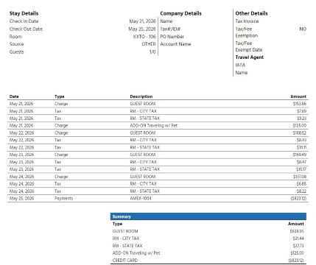
Task: Select the "Tax#/ID#" label
Action: 170,29
